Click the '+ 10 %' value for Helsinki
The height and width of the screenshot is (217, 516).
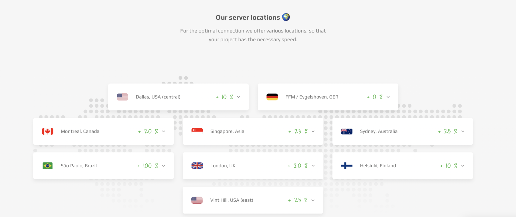[449, 166]
